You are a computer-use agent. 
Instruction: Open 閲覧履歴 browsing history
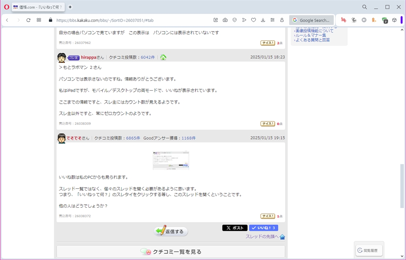pos(369,250)
